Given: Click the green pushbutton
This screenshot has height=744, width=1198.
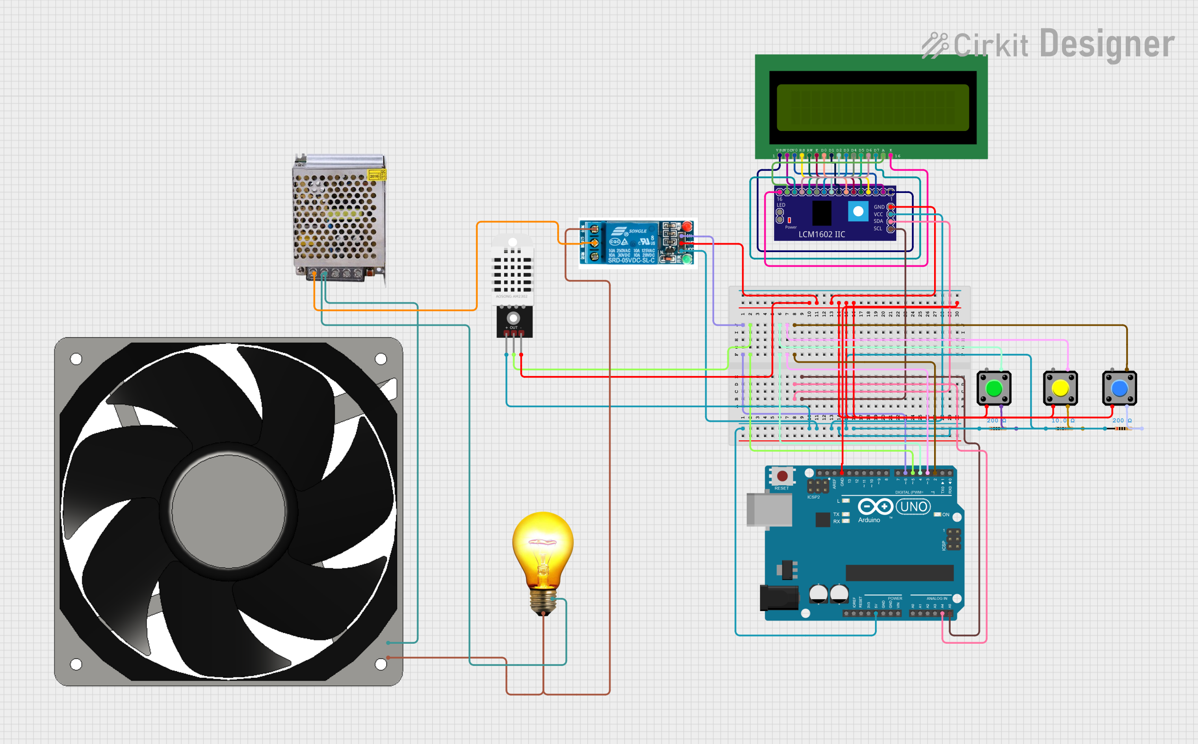Looking at the screenshot, I should pos(994,388).
